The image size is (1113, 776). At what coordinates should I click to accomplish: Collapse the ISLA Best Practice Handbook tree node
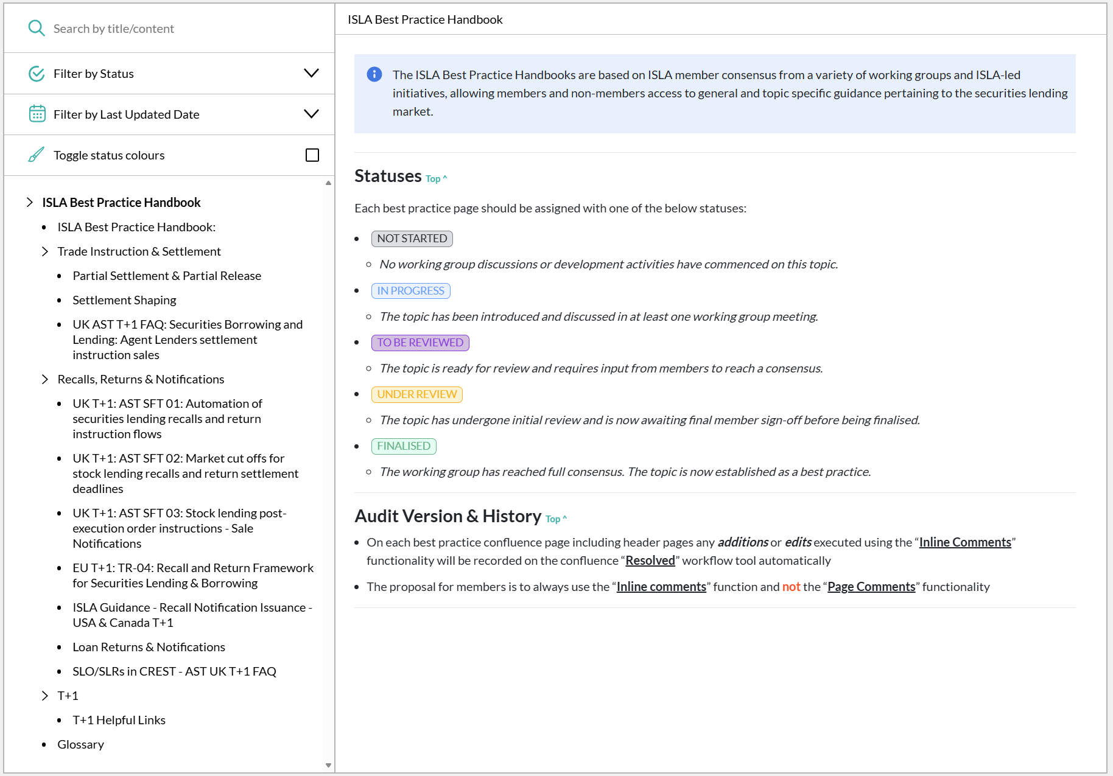(30, 203)
